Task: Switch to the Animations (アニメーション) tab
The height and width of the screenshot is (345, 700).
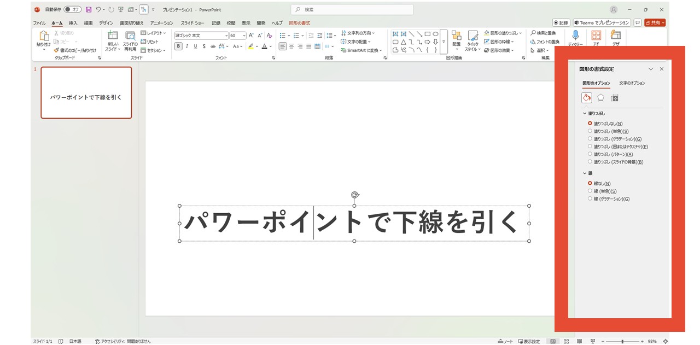Action: [161, 23]
